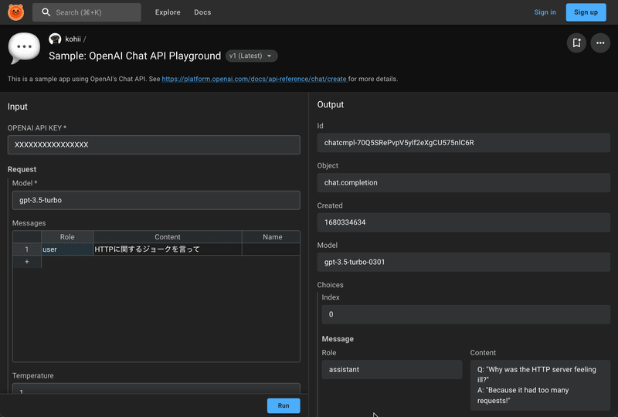Click the search magnifier icon
Viewport: 618px width, 417px height.
(x=46, y=12)
